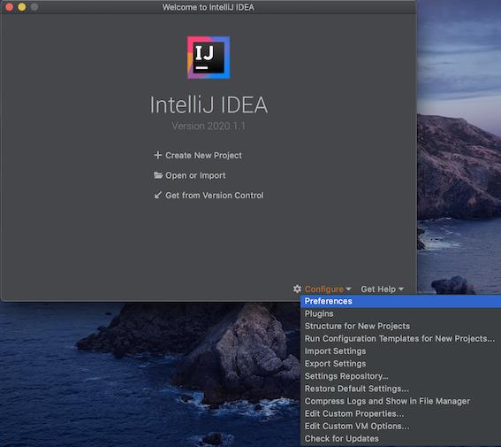The image size is (501, 447).
Task: Click the plus icon for Create New Project
Action: click(157, 155)
